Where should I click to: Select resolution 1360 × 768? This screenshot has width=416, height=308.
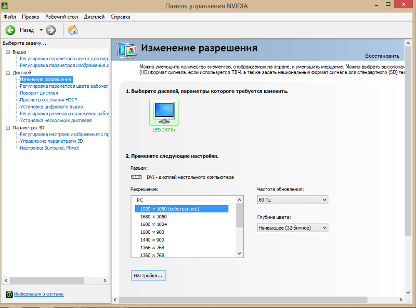152,255
